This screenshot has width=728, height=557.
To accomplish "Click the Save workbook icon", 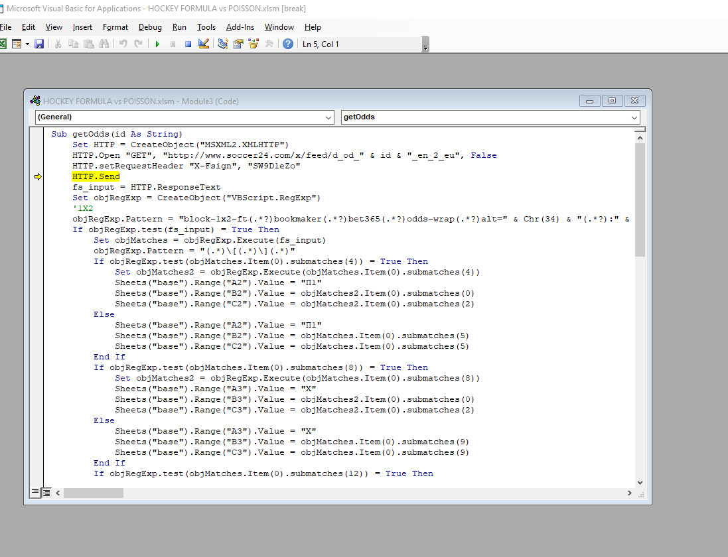I will point(39,44).
